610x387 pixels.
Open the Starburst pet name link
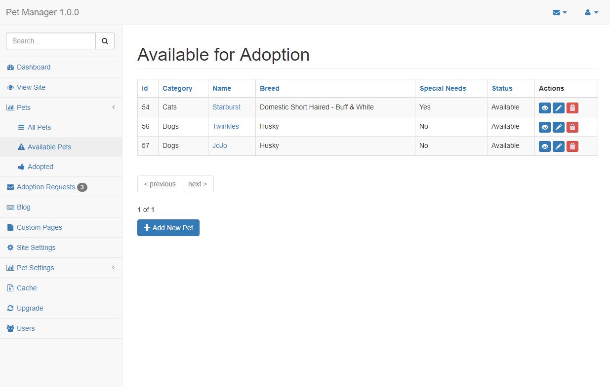(x=226, y=107)
